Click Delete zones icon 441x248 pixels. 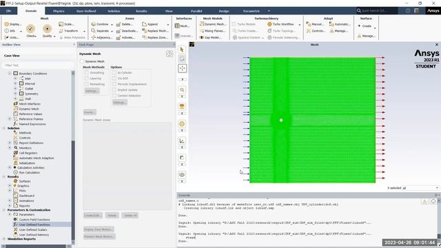click(118, 25)
